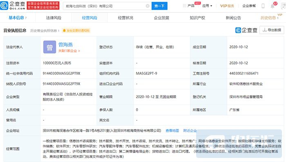This screenshot has width=286, height=162.
Task: Click the mobile phone icon in header
Action: pyautogui.click(x=263, y=6)
